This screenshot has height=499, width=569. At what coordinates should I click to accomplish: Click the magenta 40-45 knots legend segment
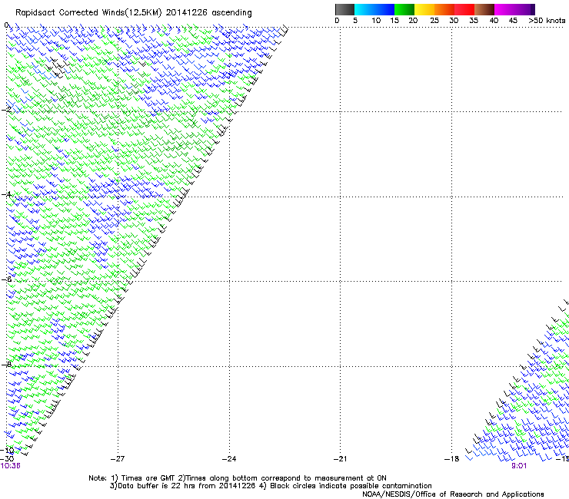pos(504,9)
